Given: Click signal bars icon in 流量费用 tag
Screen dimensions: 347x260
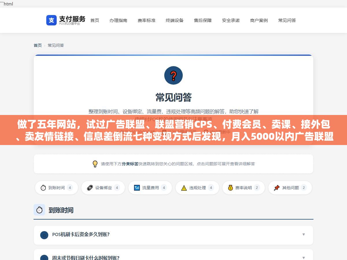Looking at the screenshot, I should pos(137,188).
